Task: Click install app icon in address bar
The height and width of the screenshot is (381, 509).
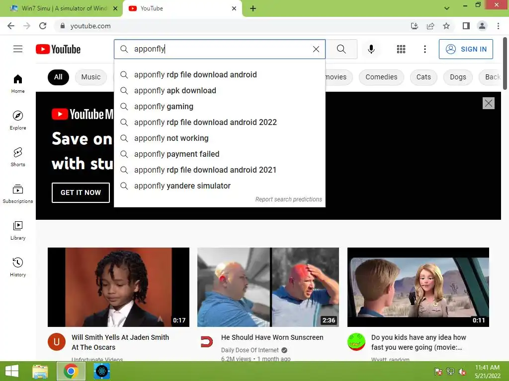Action: (414, 26)
